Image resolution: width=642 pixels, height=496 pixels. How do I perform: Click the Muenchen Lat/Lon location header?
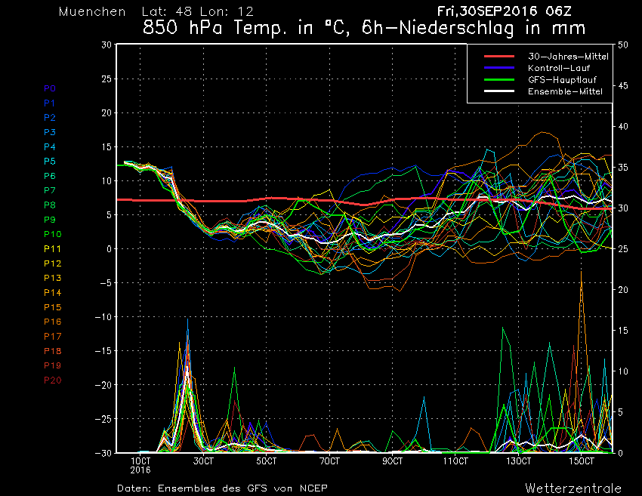[156, 12]
